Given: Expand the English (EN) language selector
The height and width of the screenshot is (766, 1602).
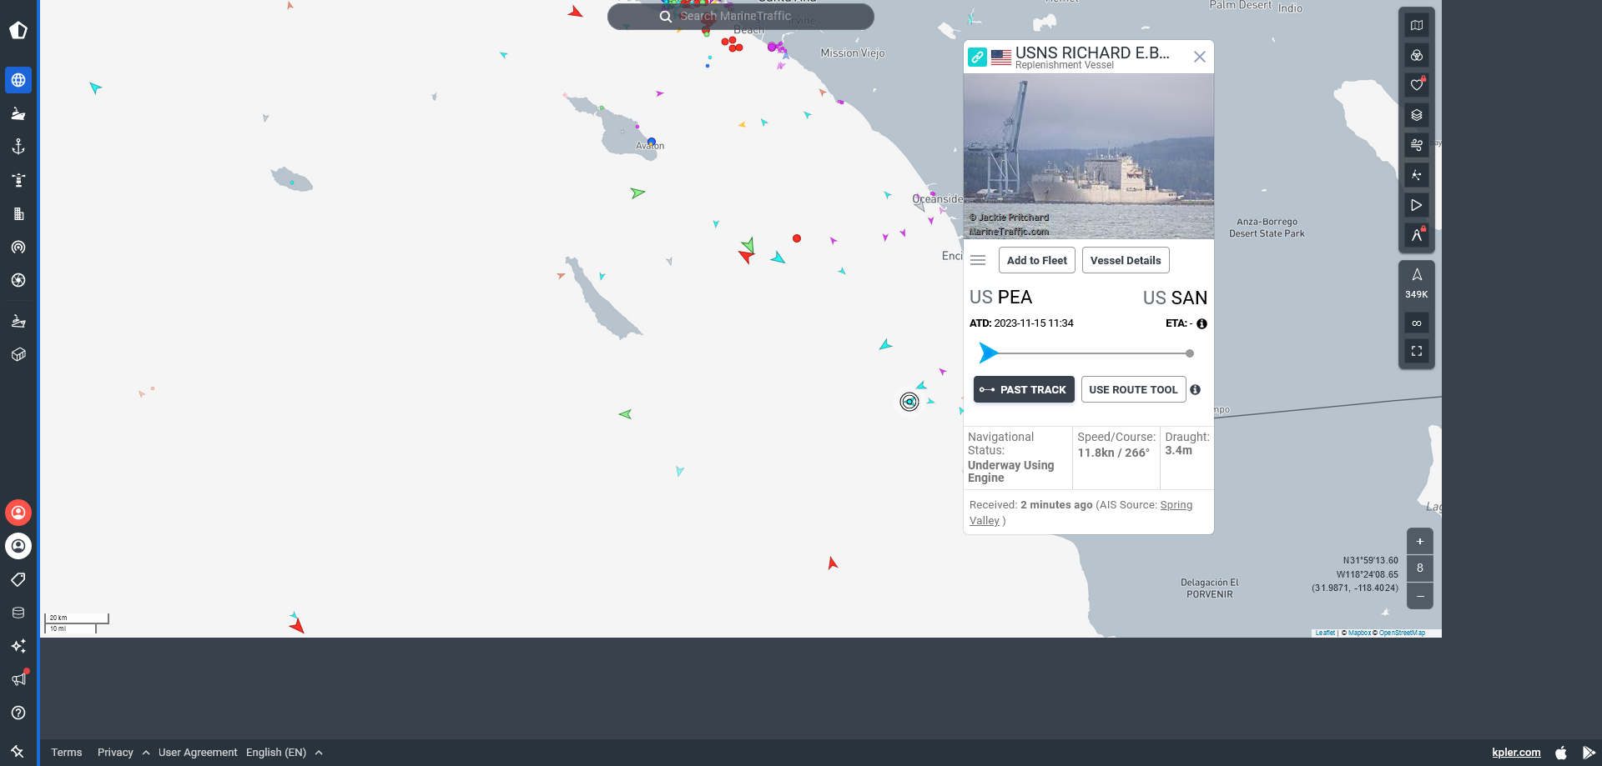Looking at the screenshot, I should pos(285,752).
